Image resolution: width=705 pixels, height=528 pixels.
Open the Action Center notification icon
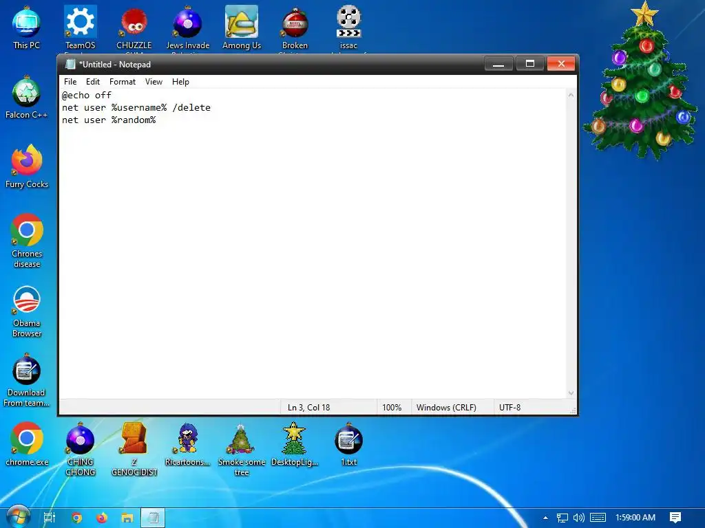pos(675,518)
